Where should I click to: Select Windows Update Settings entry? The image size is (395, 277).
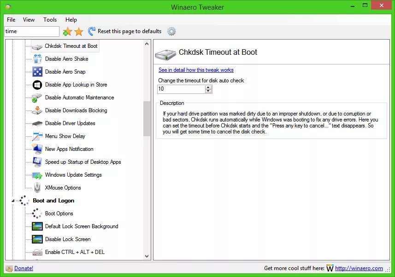pos(73,175)
